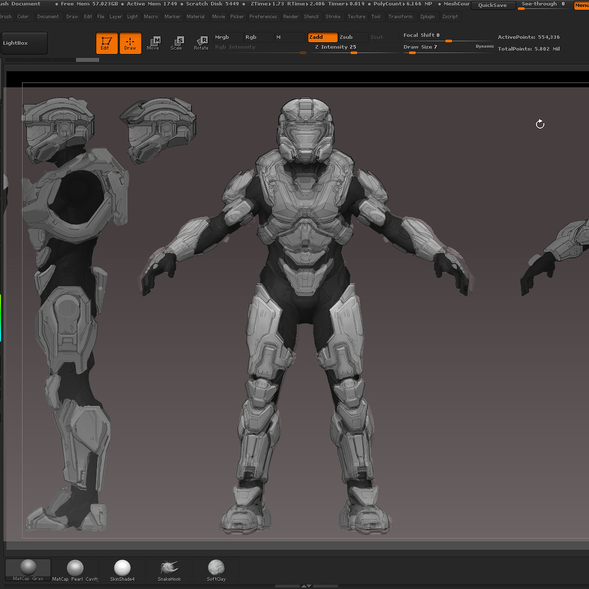
Task: Toggle Dynamic draw size
Action: tap(485, 47)
